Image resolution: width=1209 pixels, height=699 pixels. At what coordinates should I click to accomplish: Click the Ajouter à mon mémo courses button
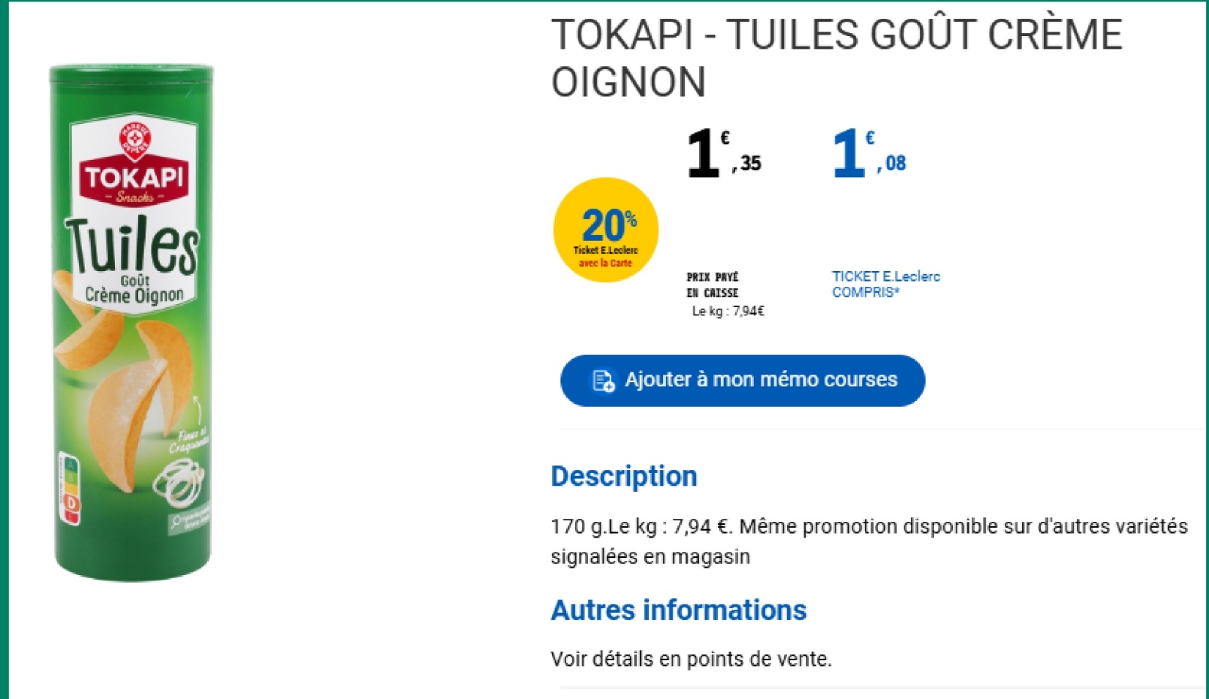tap(743, 381)
